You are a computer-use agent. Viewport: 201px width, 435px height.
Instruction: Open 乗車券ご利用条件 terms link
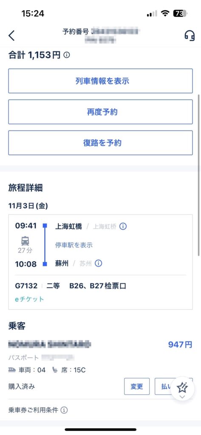33,410
